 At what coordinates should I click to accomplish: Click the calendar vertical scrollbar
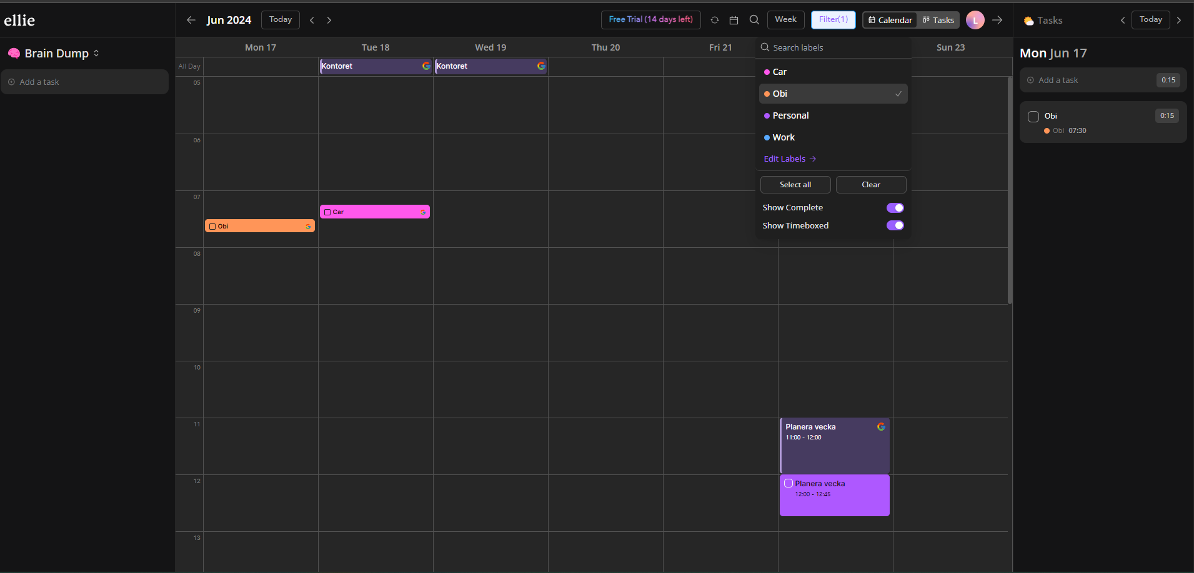coord(1010,190)
